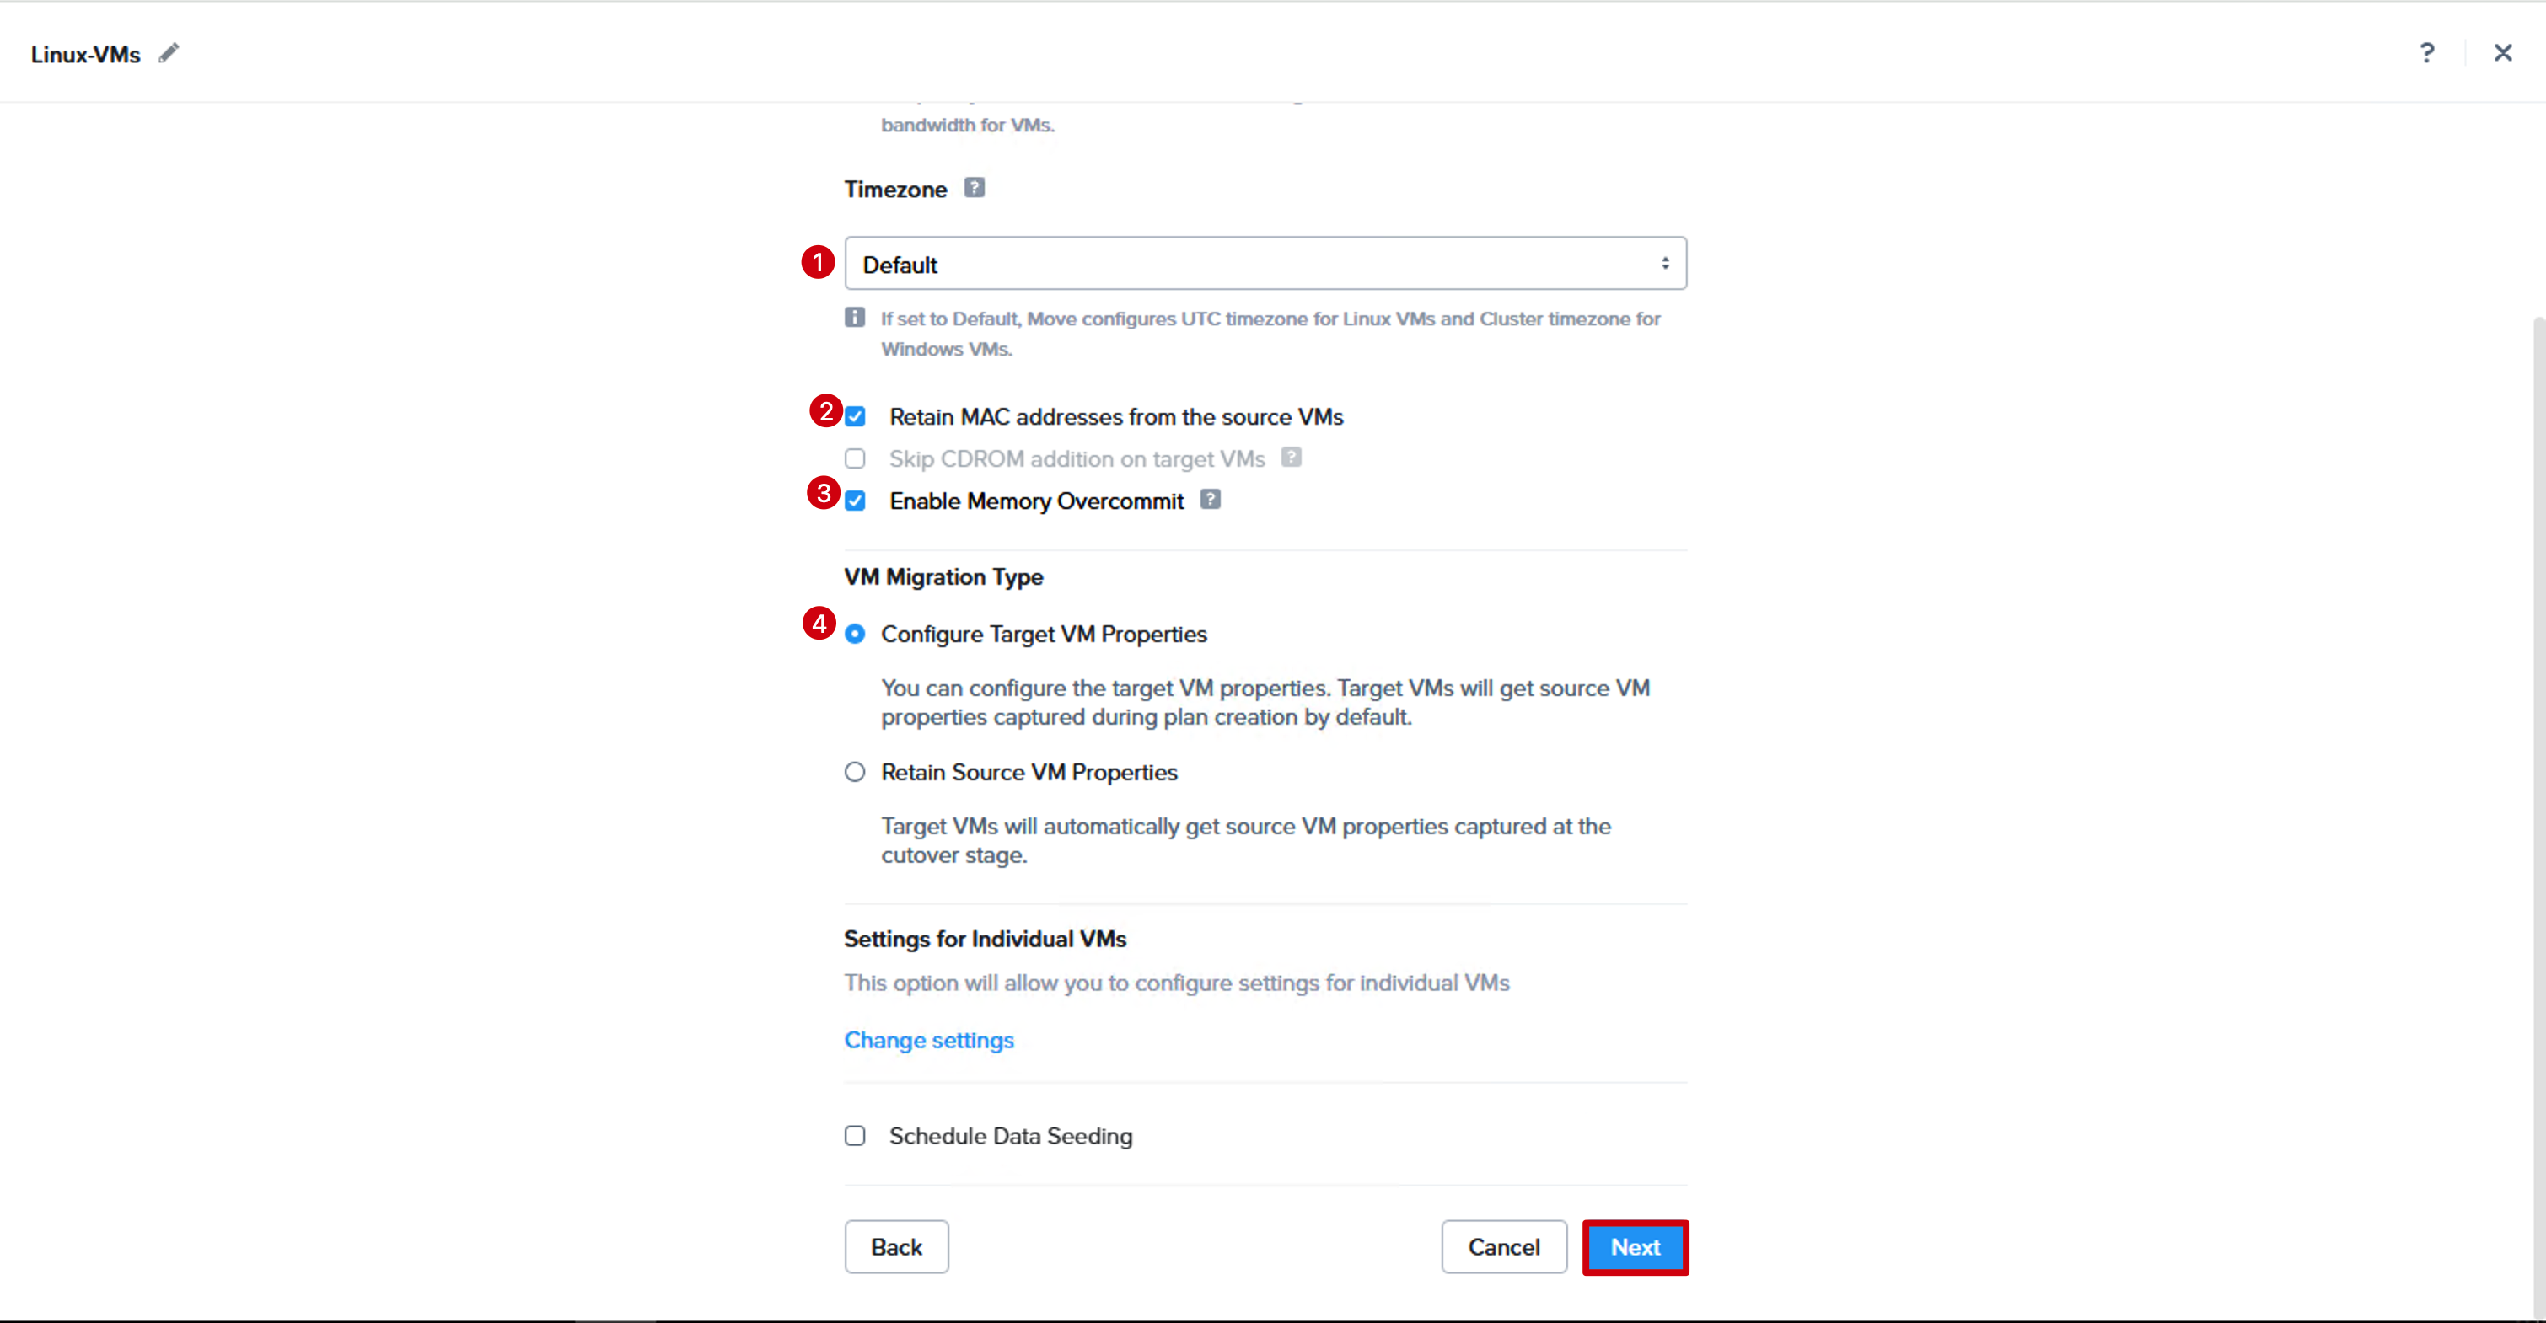Enable Schedule Data Seeding checkbox
The image size is (2546, 1323).
point(855,1135)
